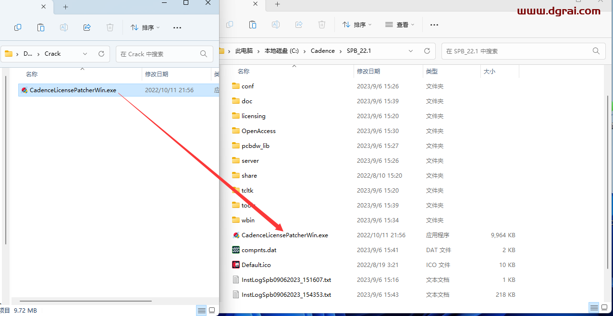Click the search magnifier in SPB_22.1 window

(596, 51)
